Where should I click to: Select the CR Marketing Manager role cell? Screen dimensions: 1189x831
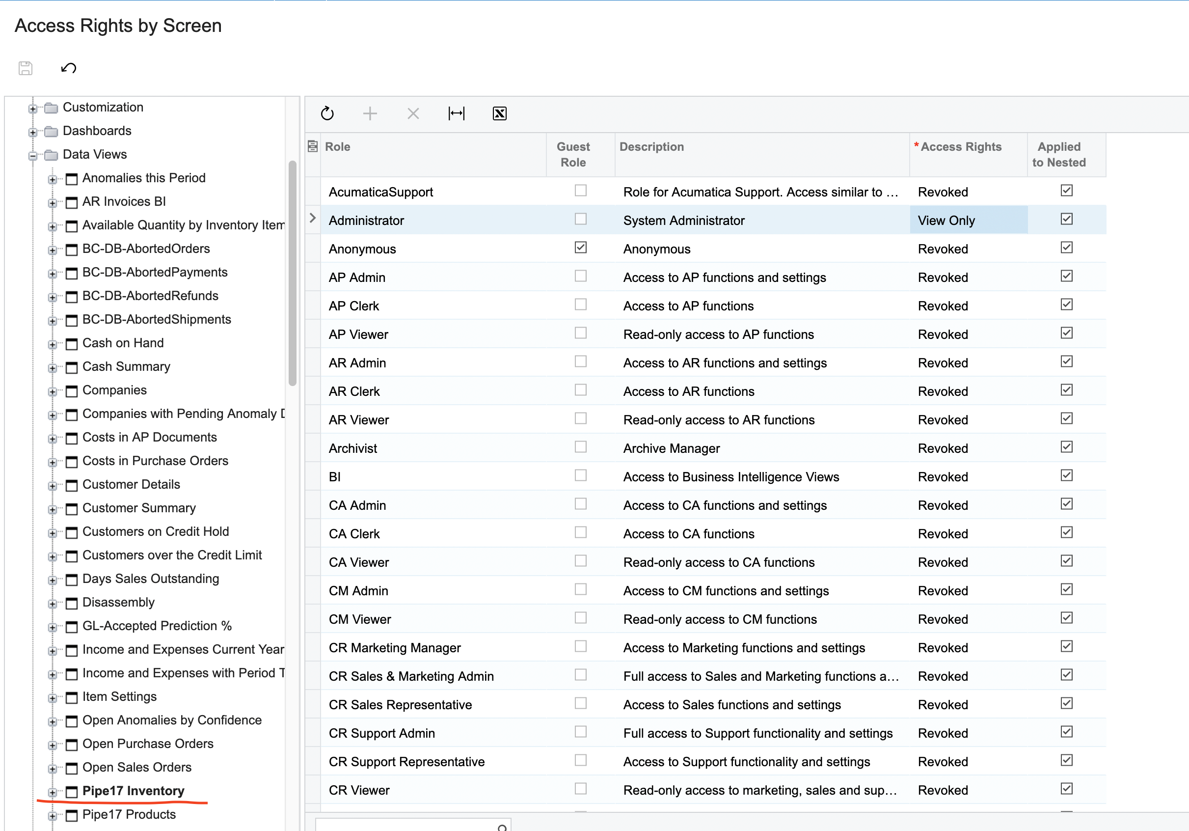click(x=433, y=648)
